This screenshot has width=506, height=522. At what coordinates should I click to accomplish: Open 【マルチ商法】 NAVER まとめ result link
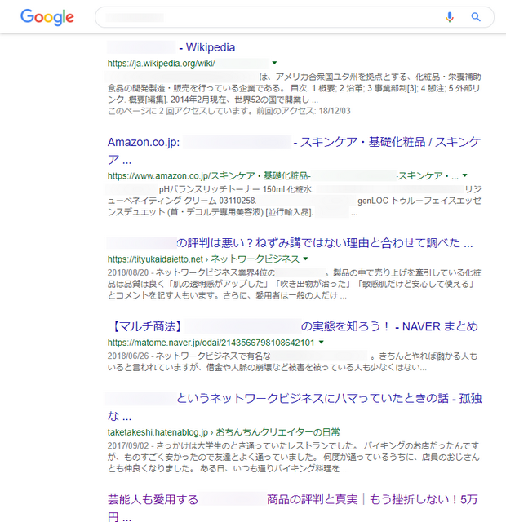pos(294,326)
